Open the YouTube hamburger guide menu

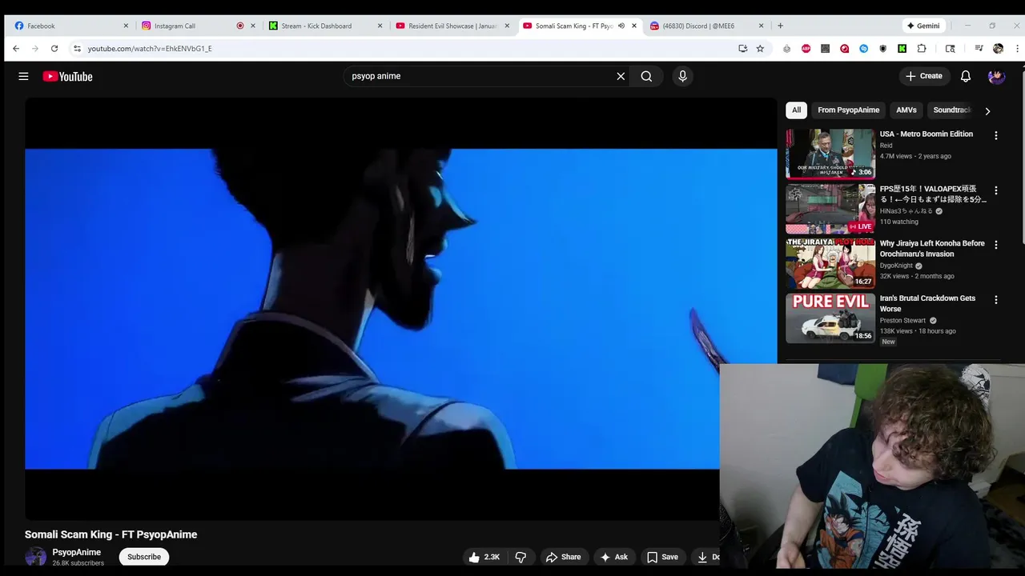point(23,76)
